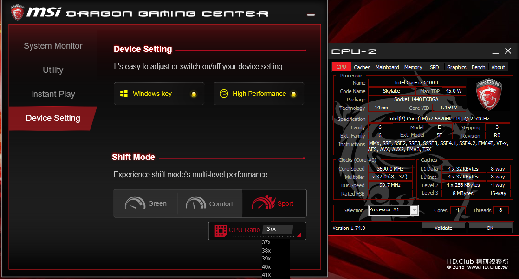Click the Level 3 associativity value 16-way
519x279 pixels.
pos(498,193)
